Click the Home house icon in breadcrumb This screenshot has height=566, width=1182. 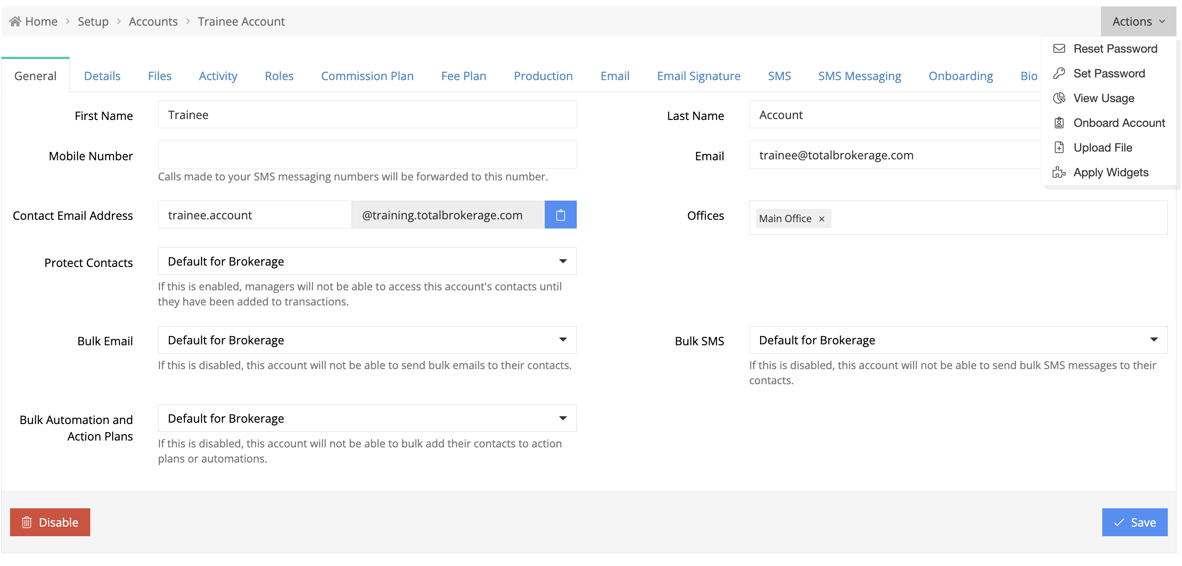(15, 21)
